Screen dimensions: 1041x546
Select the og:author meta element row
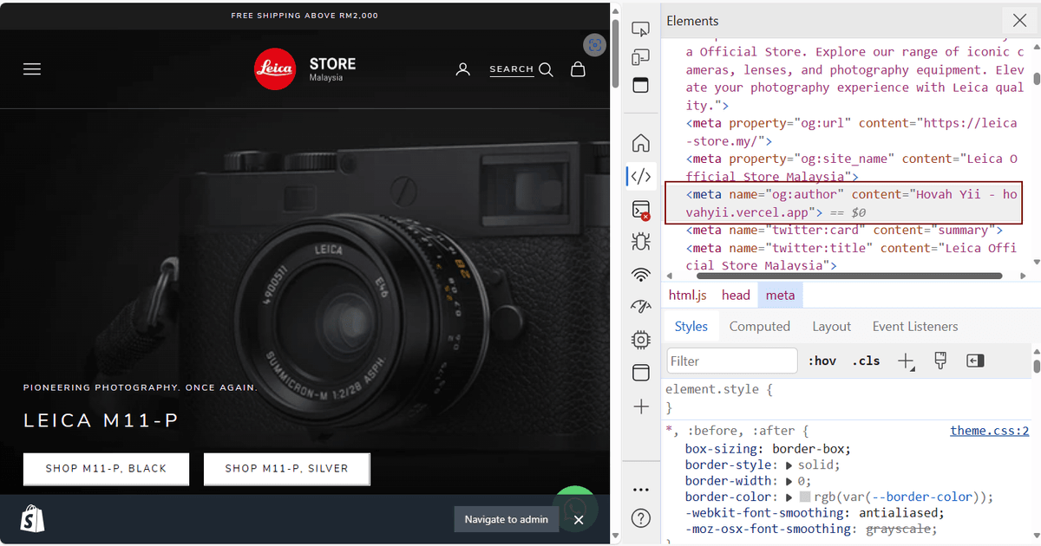tap(843, 203)
